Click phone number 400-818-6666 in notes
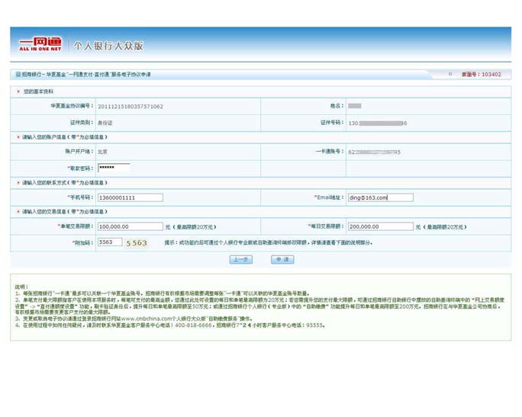The height and width of the screenshot is (417, 522). point(193,326)
